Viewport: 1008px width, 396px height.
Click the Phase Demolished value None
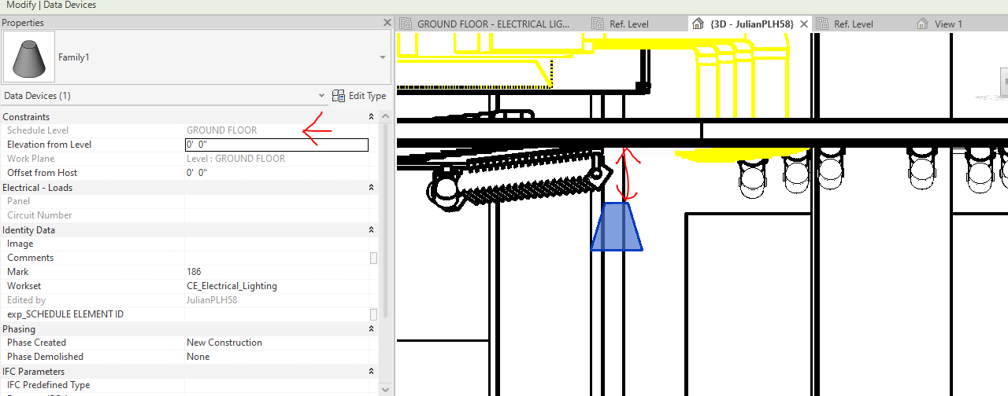[x=198, y=357]
